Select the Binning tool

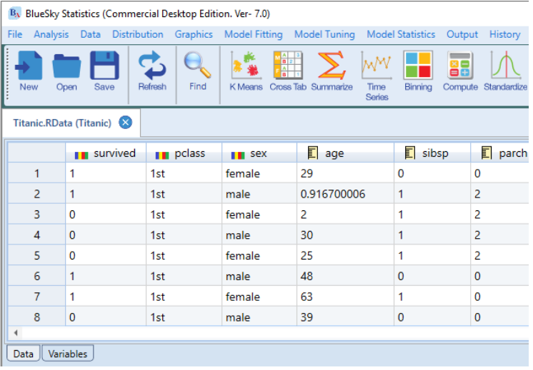click(418, 71)
